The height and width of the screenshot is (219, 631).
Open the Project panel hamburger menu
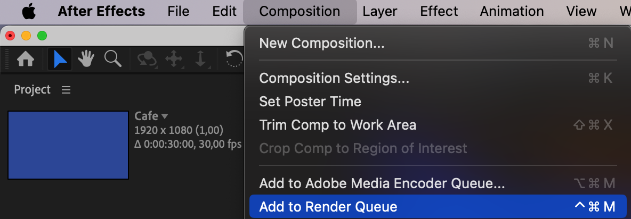coord(66,90)
